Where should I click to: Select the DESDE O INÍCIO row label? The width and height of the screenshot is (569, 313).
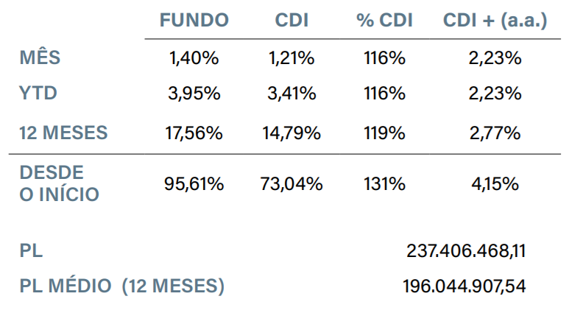(x=59, y=183)
